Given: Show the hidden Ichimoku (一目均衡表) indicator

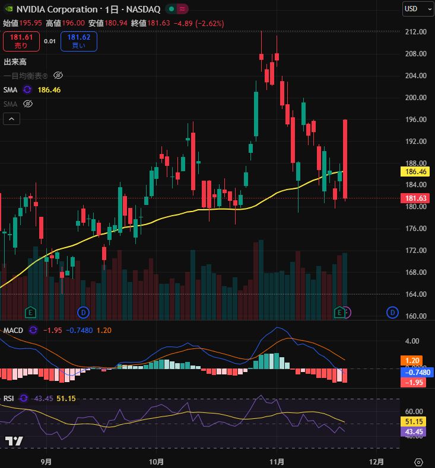Looking at the screenshot, I should pos(58,75).
